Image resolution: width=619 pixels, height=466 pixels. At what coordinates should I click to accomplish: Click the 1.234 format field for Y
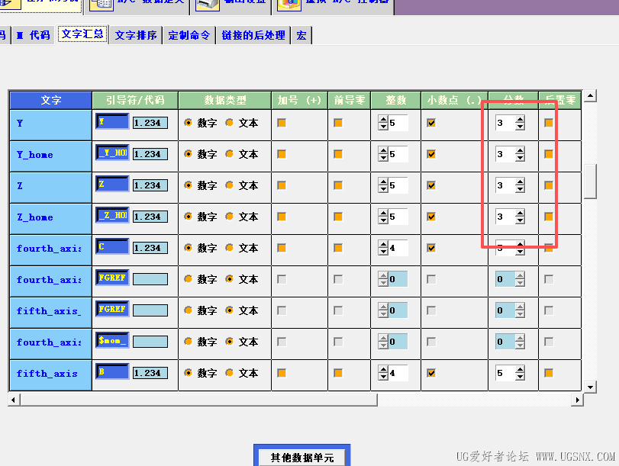click(150, 123)
